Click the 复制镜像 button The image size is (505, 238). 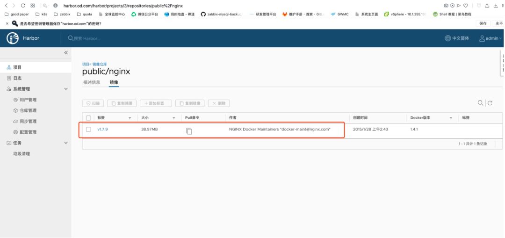coord(190,103)
